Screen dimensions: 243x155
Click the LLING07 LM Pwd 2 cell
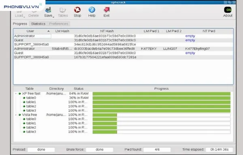(170, 48)
